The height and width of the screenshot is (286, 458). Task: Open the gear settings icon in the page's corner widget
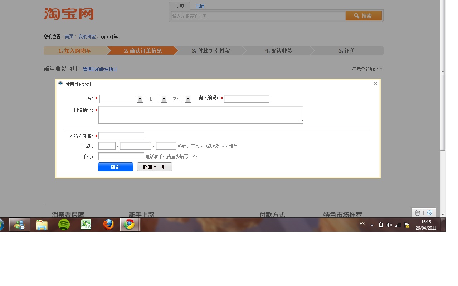pos(430,213)
